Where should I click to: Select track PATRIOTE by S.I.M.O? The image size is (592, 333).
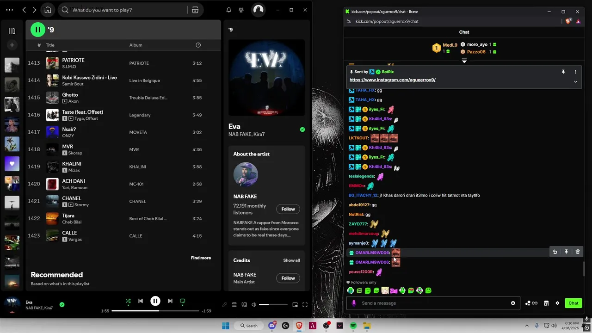pos(122,63)
